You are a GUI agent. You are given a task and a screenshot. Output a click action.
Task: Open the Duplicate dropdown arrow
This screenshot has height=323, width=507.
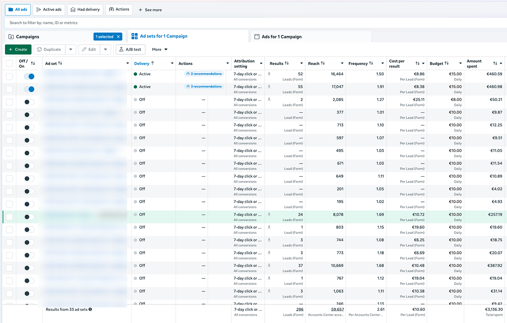pyautogui.click(x=71, y=50)
